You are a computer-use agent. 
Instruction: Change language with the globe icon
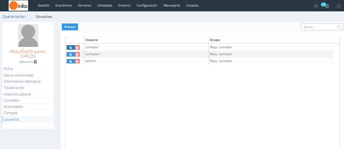pos(326,6)
